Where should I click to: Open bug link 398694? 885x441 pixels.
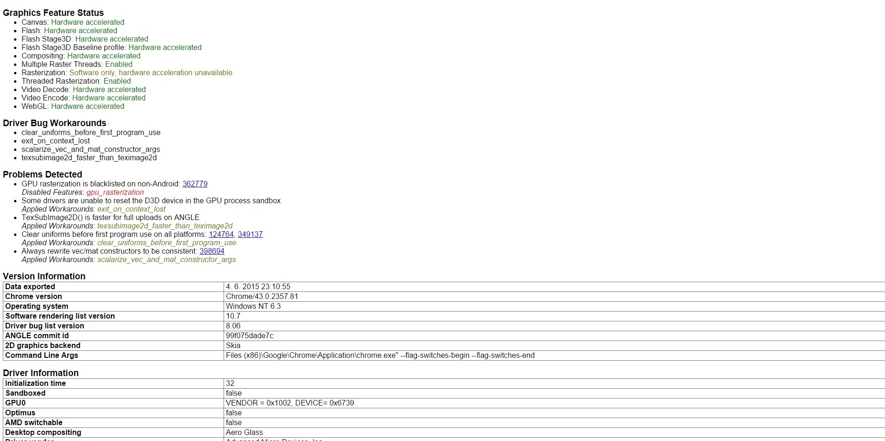point(212,251)
